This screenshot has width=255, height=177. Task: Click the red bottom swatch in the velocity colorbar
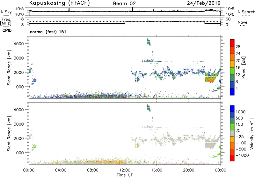tap(232, 158)
